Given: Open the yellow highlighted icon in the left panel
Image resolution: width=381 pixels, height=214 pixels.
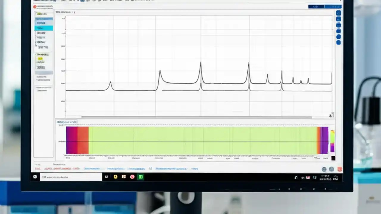Looking at the screenshot, I should click(x=40, y=59).
